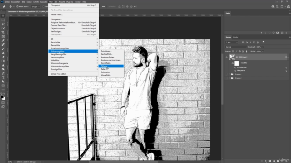
Task: Open the Bild menu
Action: click(x=23, y=2)
